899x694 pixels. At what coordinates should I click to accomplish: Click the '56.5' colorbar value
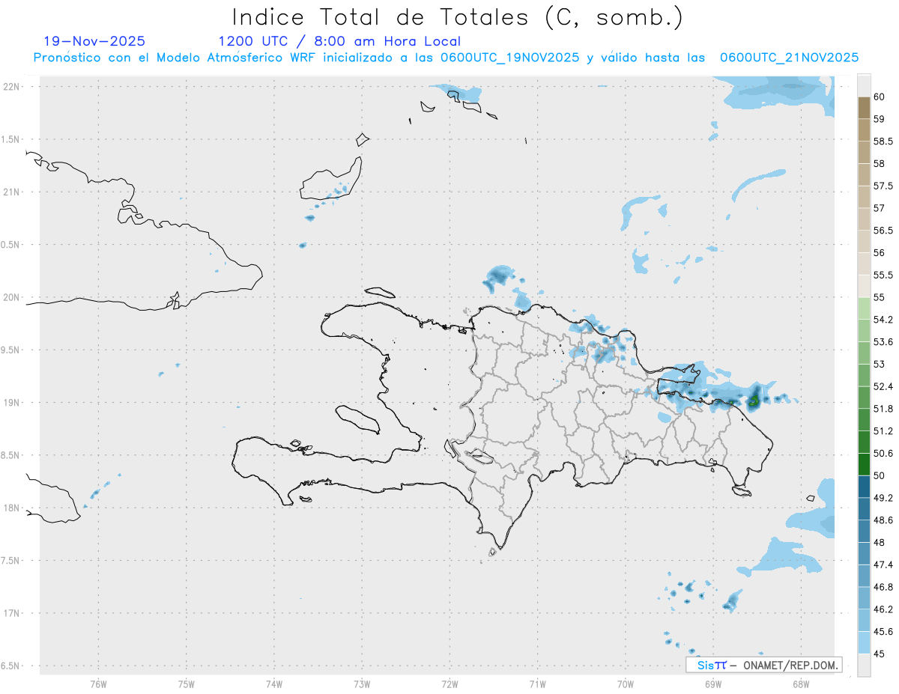(883, 230)
